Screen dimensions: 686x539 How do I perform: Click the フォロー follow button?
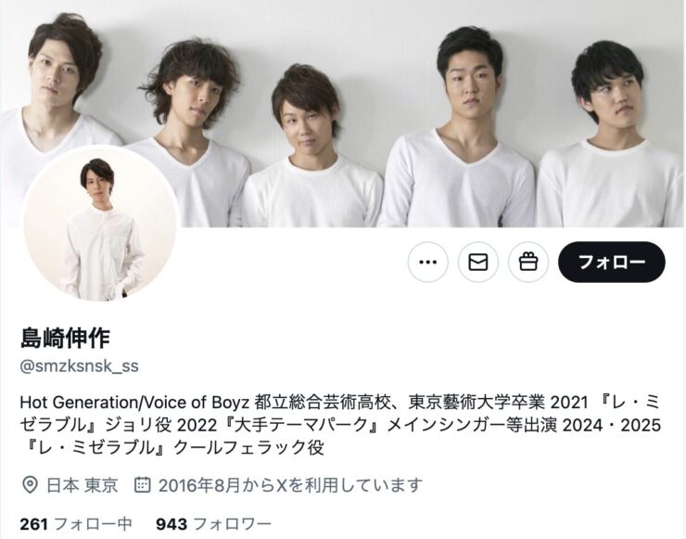[x=612, y=262]
